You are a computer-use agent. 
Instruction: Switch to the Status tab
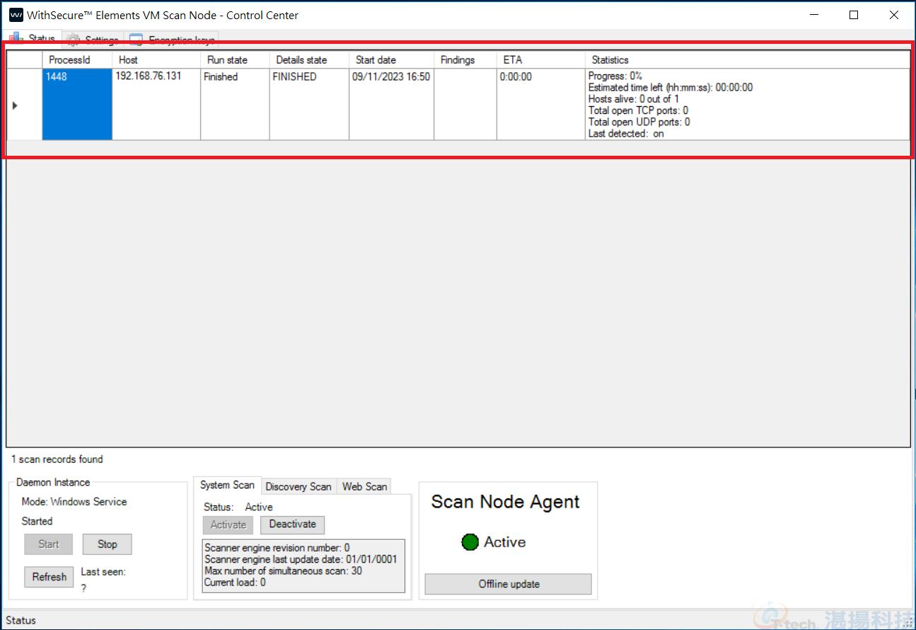point(33,38)
